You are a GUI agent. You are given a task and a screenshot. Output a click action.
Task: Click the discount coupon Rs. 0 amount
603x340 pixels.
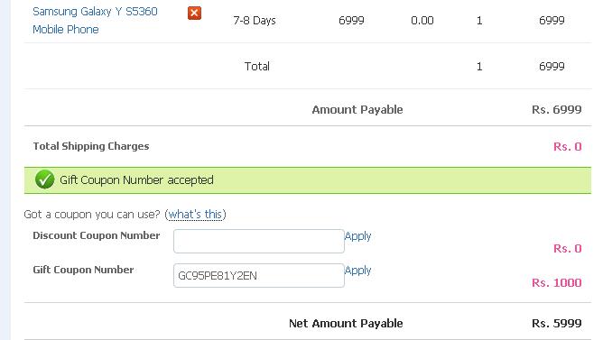[x=567, y=249]
